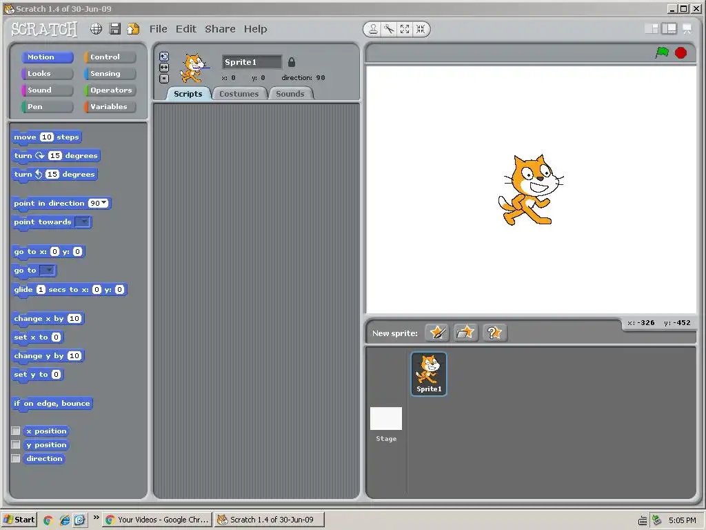Click the 'set y to 0' block
The height and width of the screenshot is (530, 706).
click(x=37, y=375)
